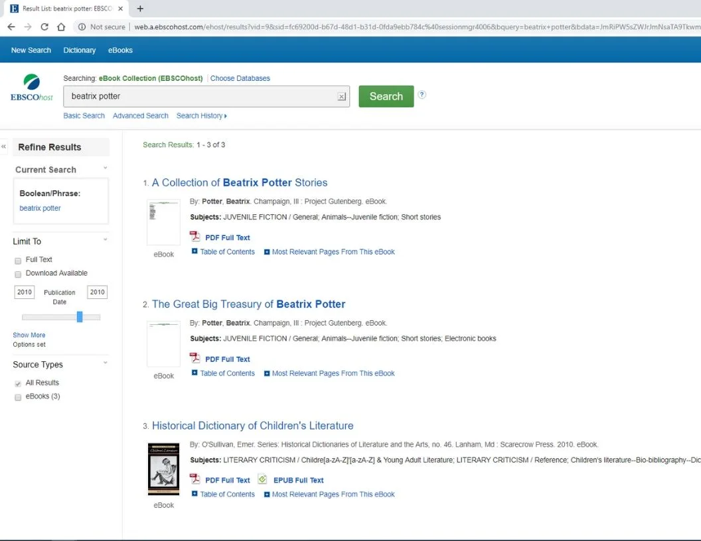Toggle the All Results checkbox
701x541 pixels.
coord(18,384)
